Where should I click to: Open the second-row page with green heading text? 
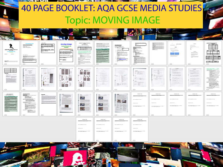(x=213, y=78)
